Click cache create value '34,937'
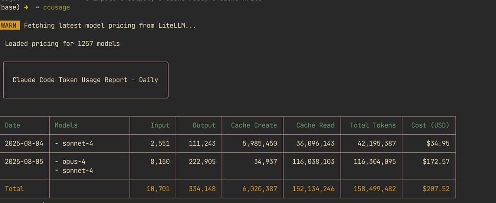This screenshot has height=203, width=496. [x=265, y=161]
